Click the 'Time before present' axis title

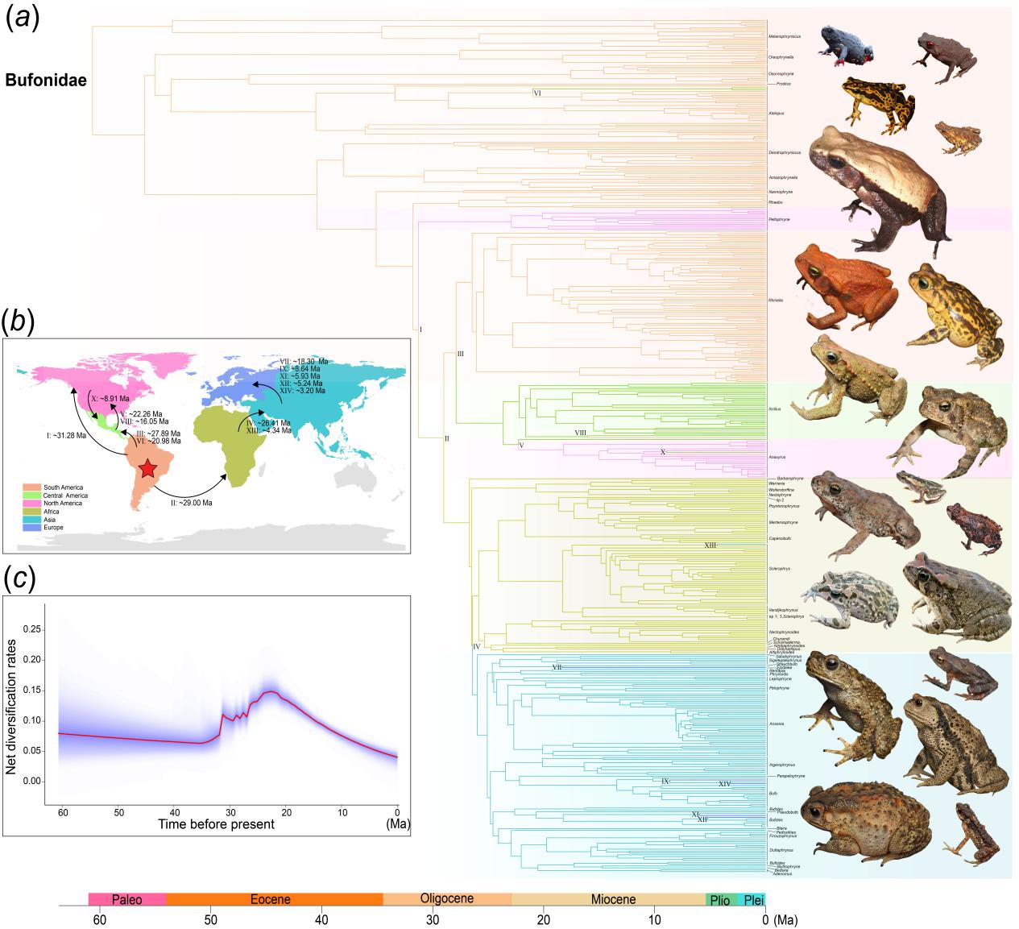(216, 824)
